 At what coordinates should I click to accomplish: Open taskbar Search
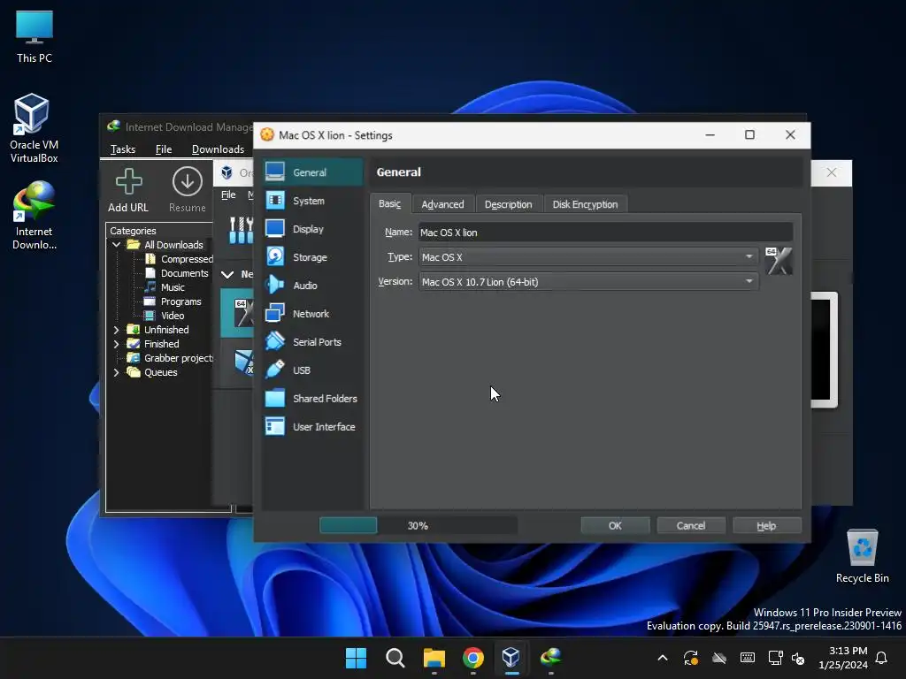coord(395,658)
